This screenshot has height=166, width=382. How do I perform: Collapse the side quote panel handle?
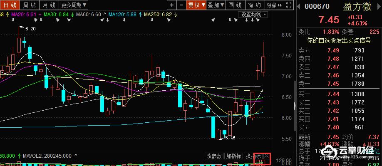pyautogui.click(x=295, y=106)
